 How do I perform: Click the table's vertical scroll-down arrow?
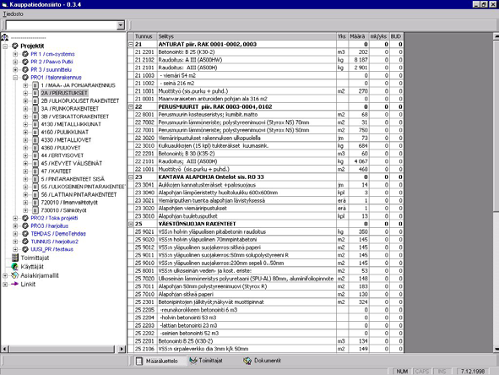(496, 349)
